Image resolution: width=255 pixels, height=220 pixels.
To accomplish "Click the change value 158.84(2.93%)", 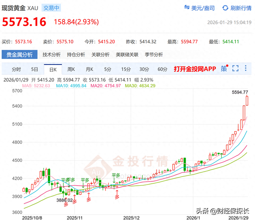I will coord(76,22).
